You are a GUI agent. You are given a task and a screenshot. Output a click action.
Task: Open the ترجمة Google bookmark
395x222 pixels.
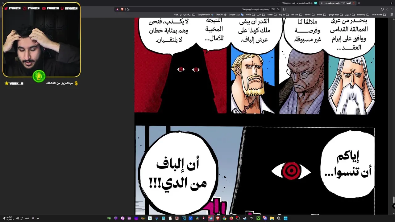(236, 15)
